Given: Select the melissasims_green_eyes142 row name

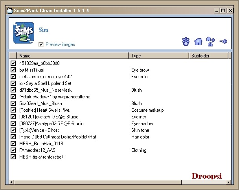Looking at the screenshot, I should [46, 77].
